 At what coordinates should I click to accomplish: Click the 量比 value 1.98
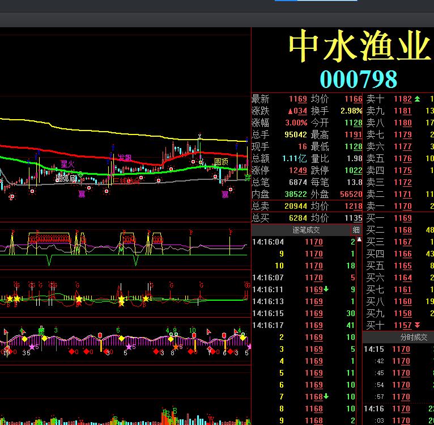tap(355, 158)
